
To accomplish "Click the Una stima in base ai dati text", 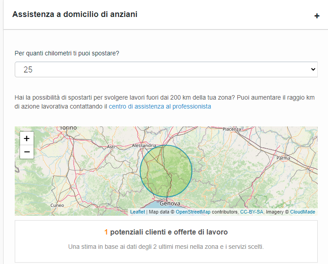I will tap(166, 247).
